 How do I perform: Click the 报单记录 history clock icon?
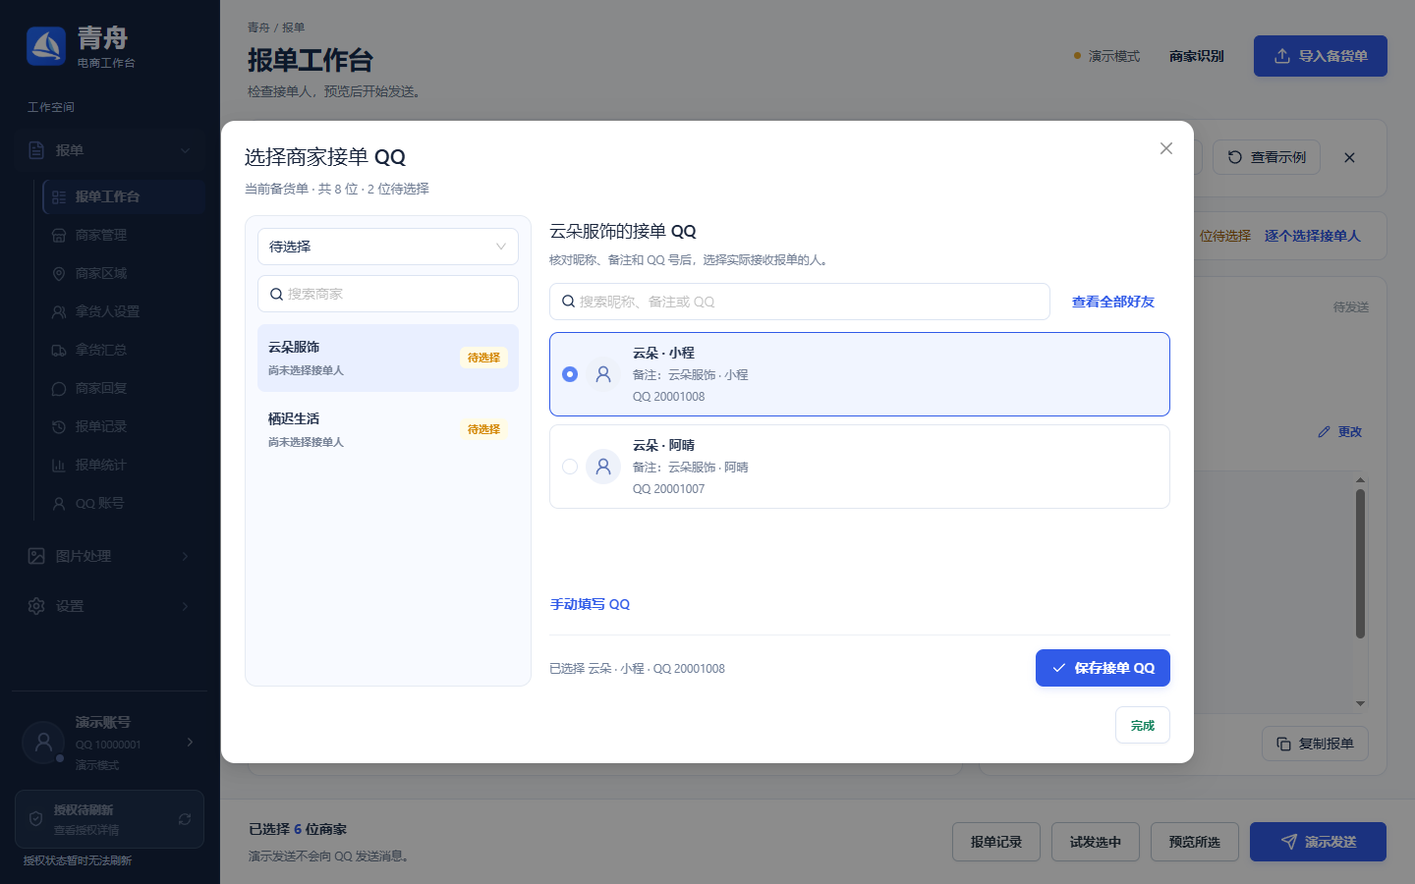click(x=59, y=426)
